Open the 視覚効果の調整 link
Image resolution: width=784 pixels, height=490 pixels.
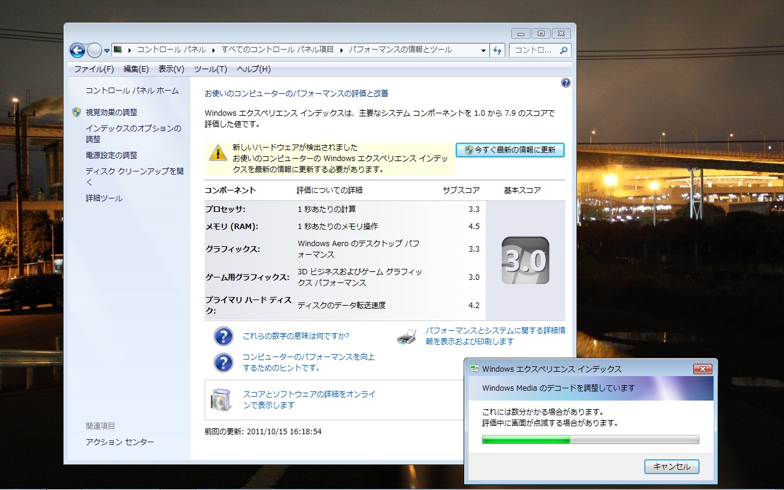click(111, 112)
